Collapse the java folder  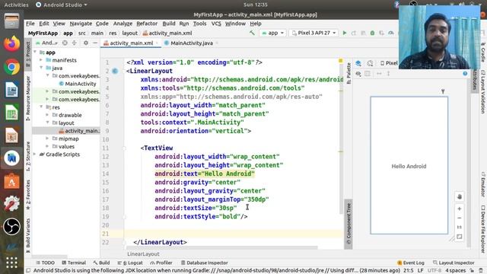tap(41, 68)
